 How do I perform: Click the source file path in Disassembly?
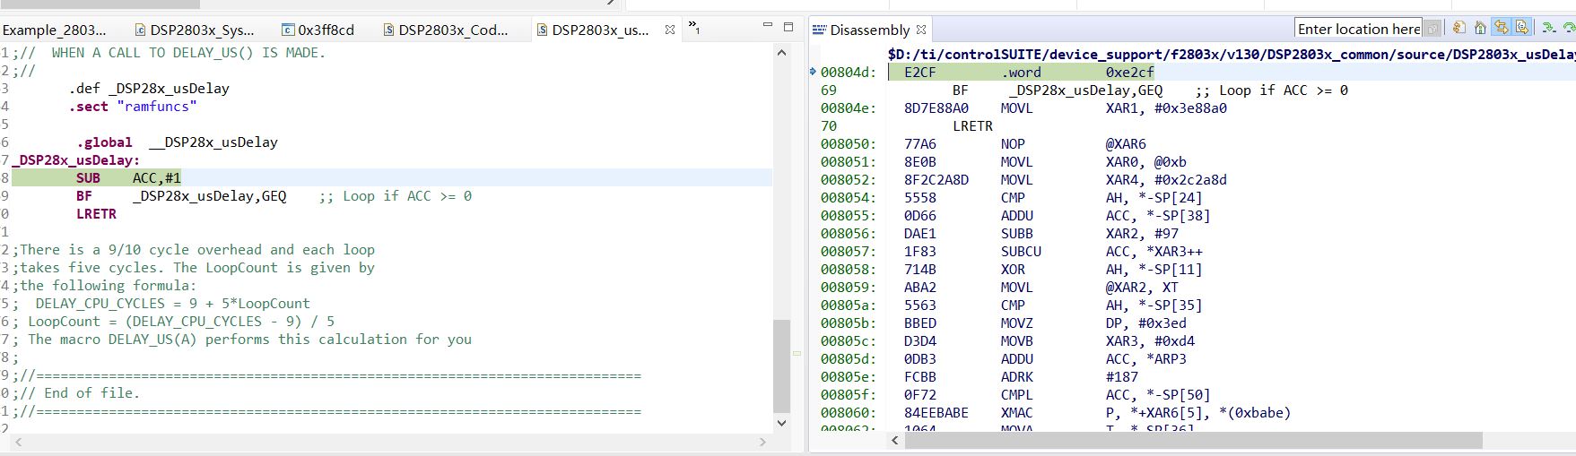coord(1232,55)
